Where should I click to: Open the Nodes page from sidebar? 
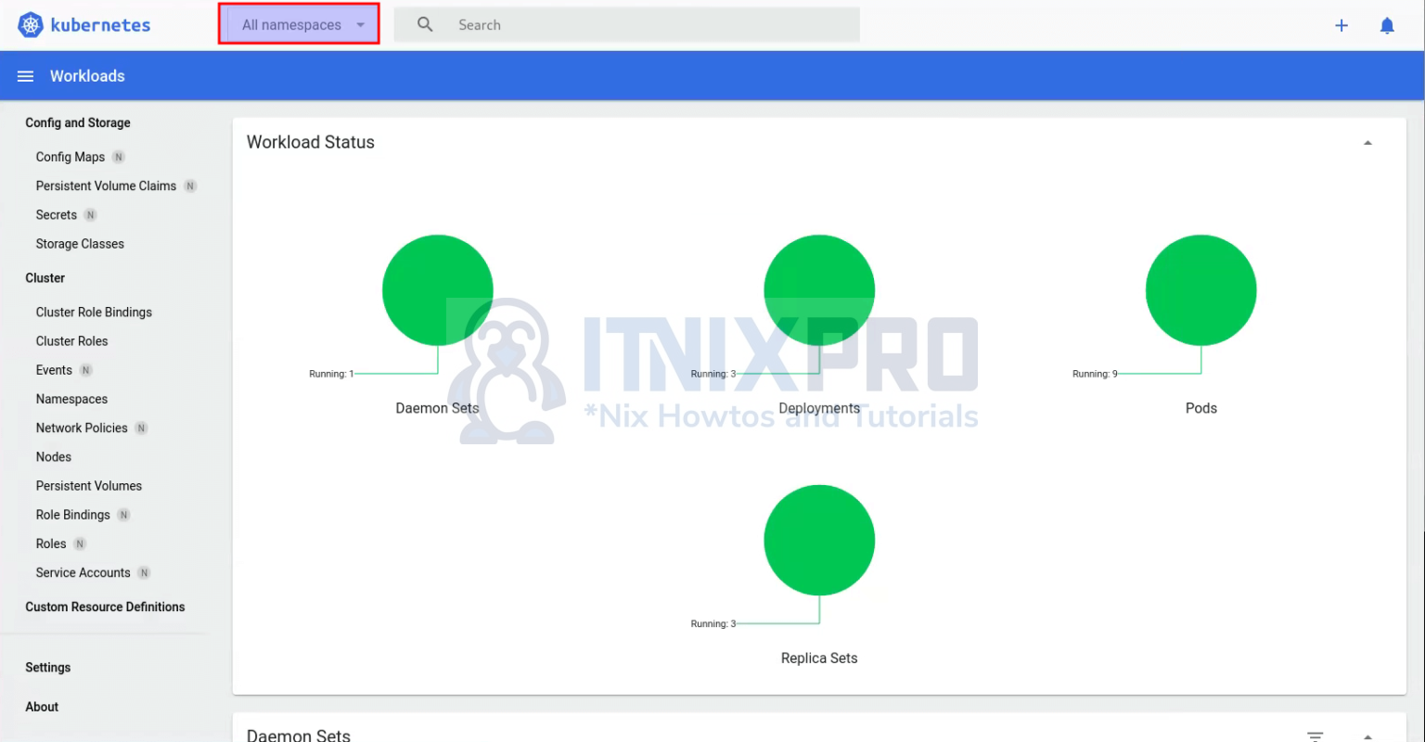(53, 456)
